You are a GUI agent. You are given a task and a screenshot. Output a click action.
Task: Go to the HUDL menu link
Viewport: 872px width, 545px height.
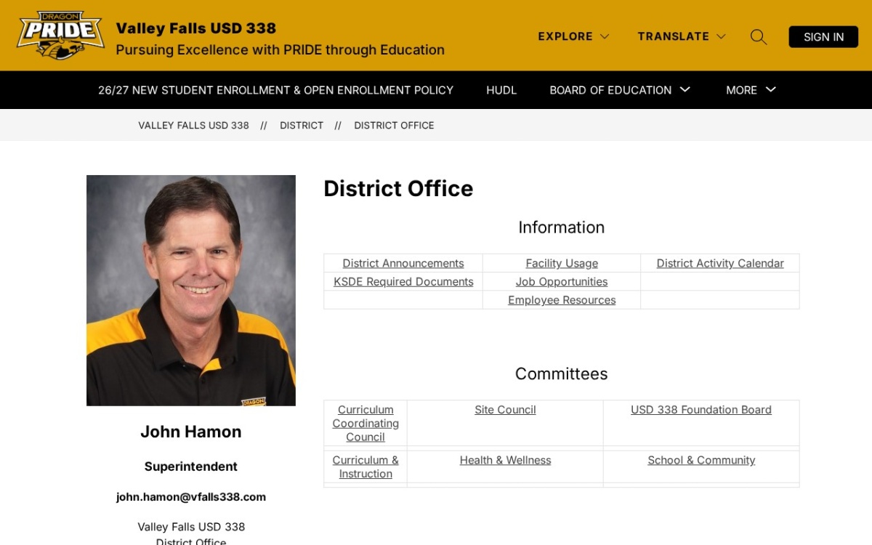point(501,90)
